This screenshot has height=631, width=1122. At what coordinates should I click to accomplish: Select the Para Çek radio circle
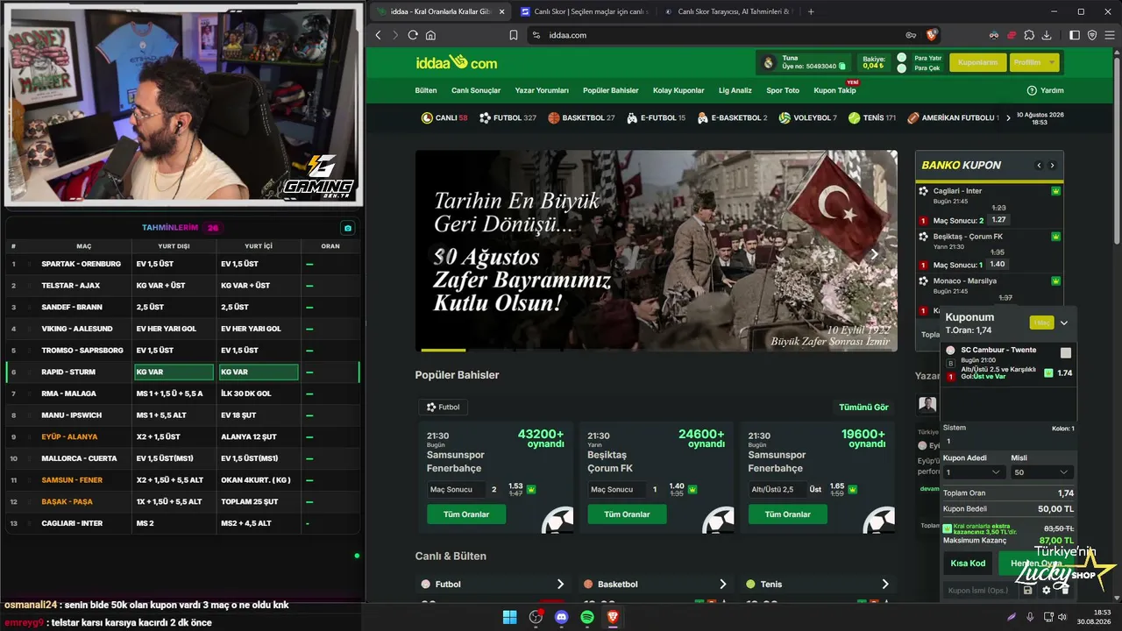point(902,67)
